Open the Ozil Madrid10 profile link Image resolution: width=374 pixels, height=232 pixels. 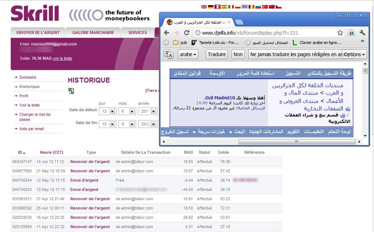[x=220, y=98]
